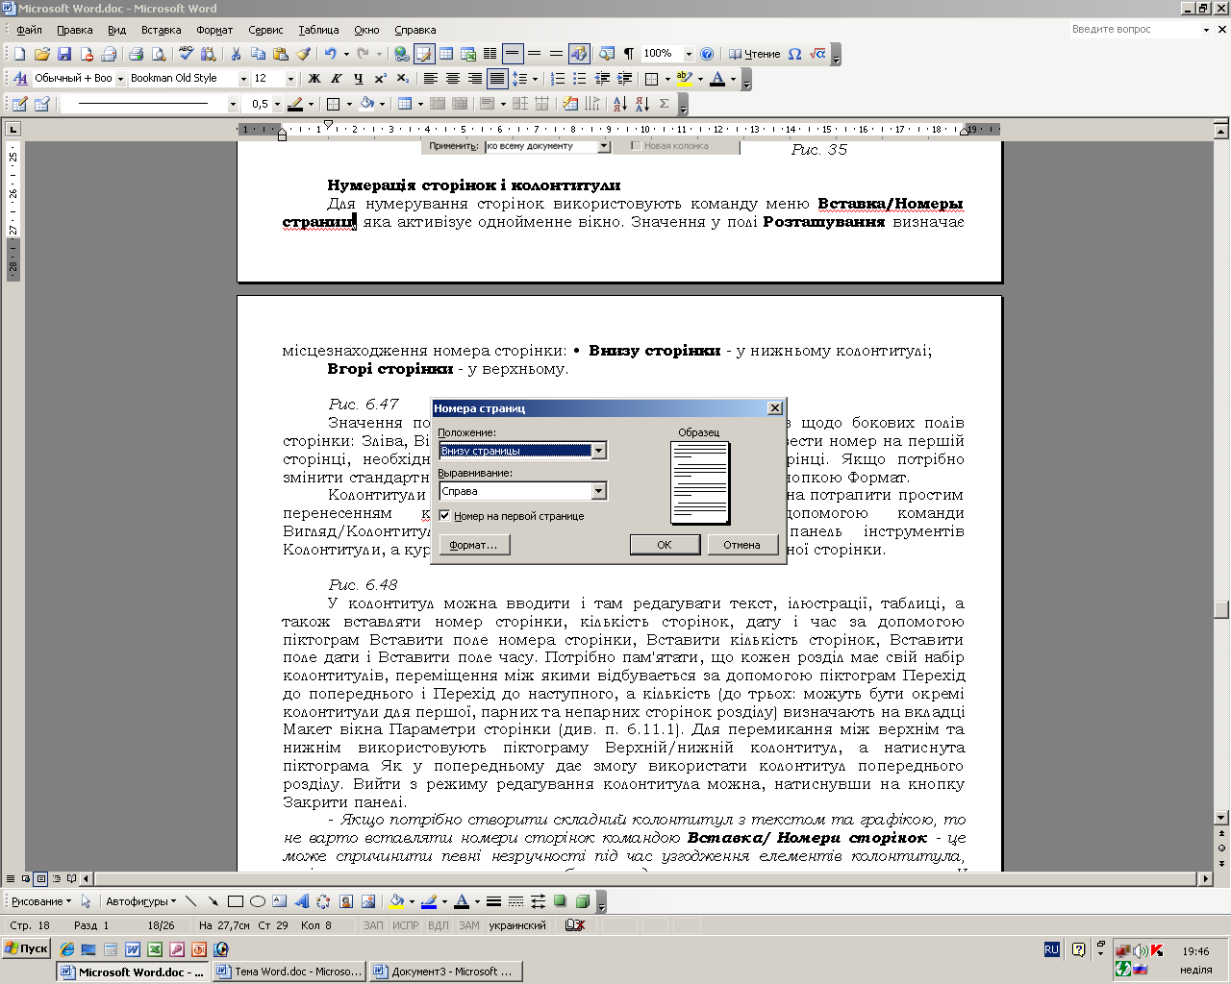Insert symbol using the Omega icon

pyautogui.click(x=794, y=54)
